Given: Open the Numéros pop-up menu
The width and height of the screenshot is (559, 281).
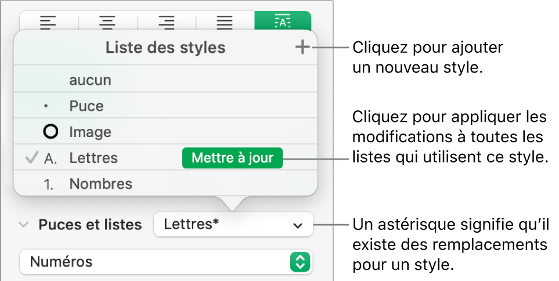Looking at the screenshot, I should 165,262.
